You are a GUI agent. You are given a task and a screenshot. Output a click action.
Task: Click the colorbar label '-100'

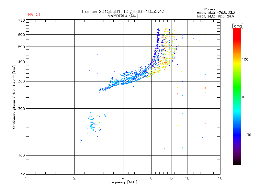point(246,135)
